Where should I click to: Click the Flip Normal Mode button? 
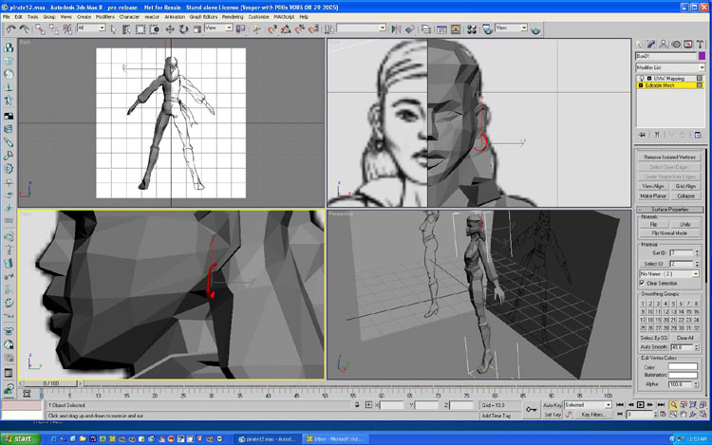point(669,232)
